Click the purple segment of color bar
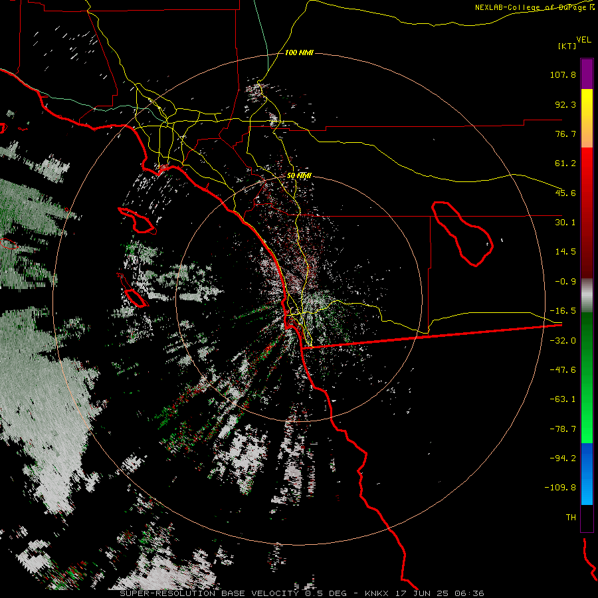 (x=587, y=74)
